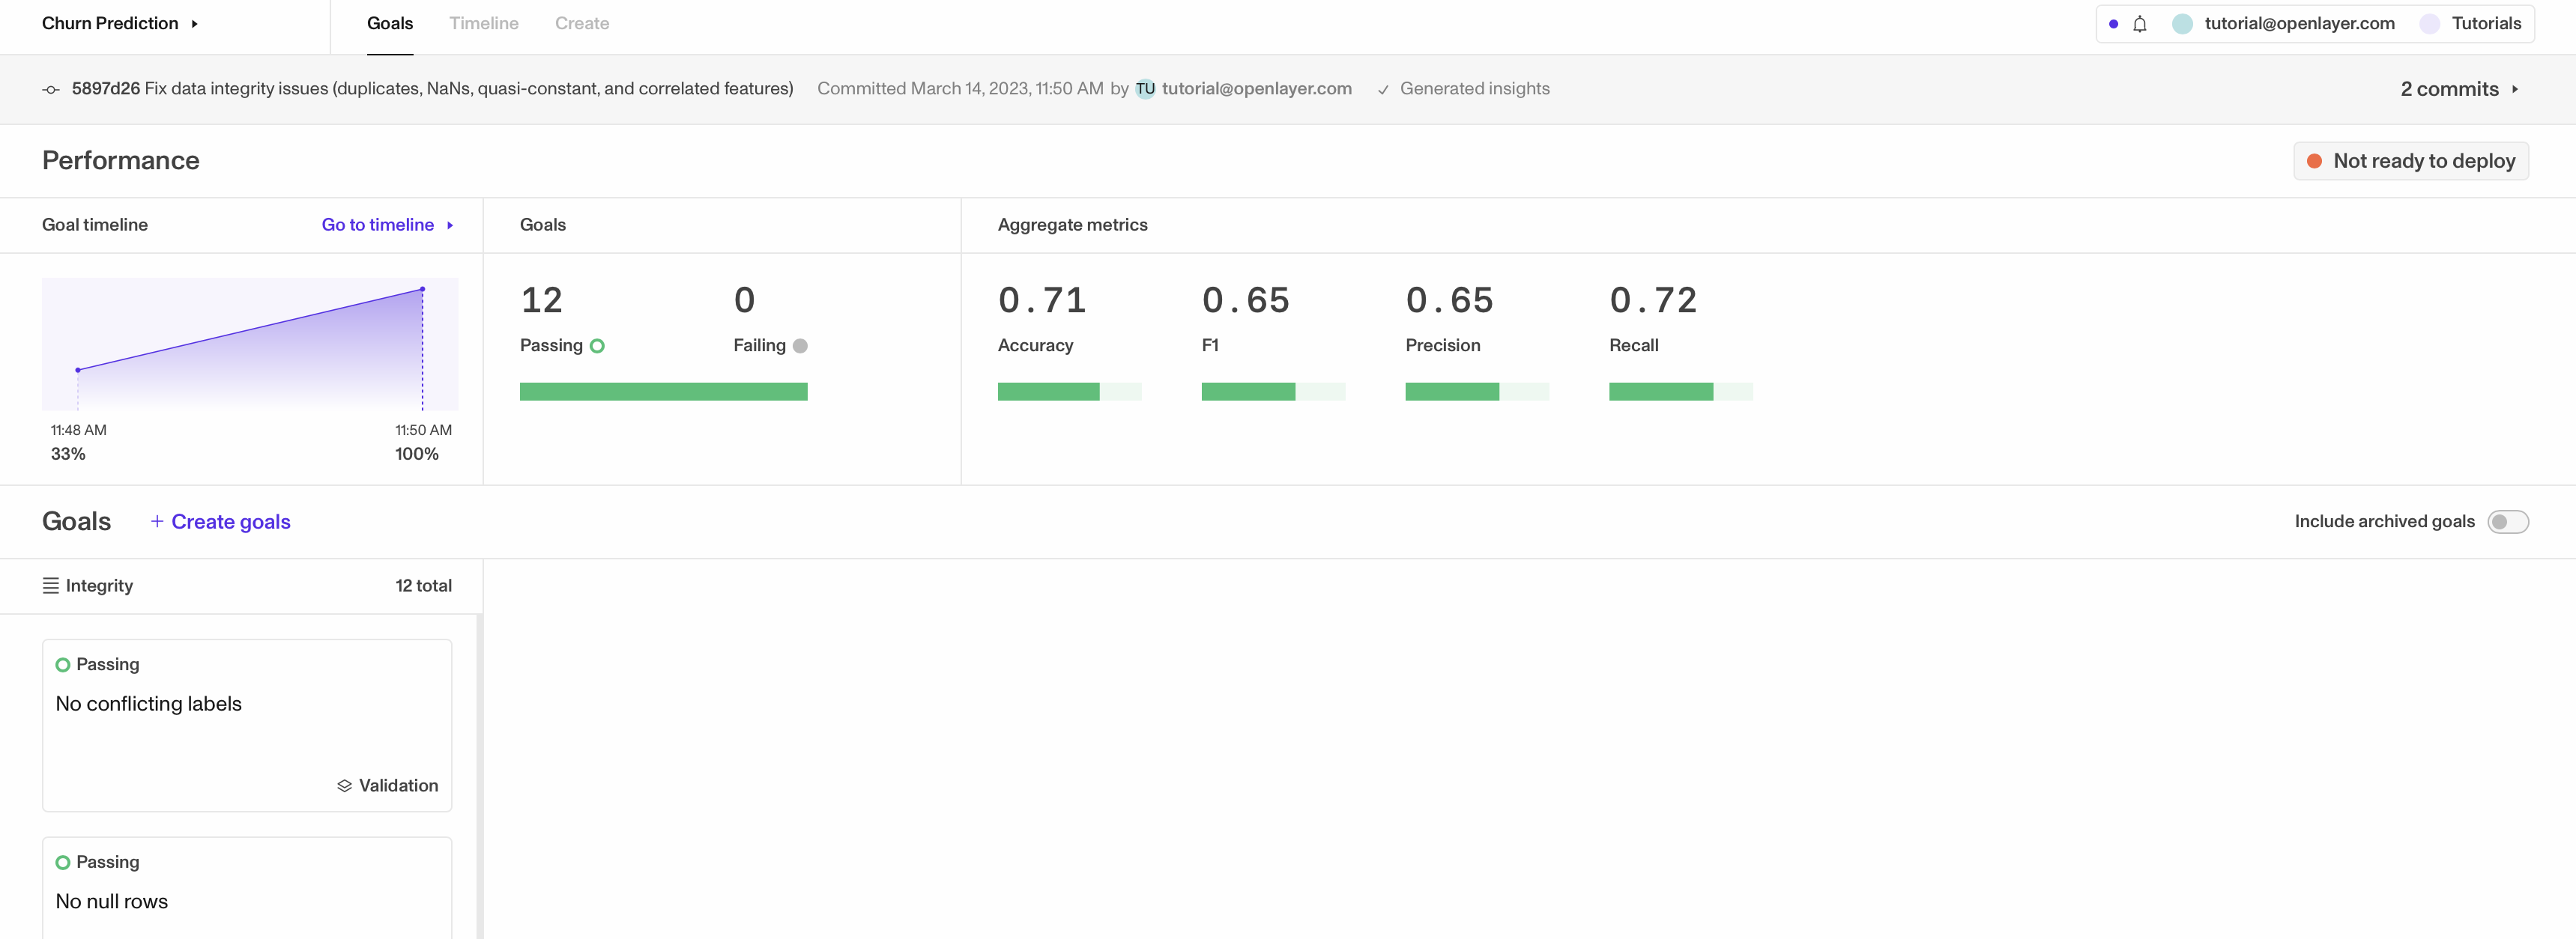Viewport: 2576px width, 939px height.
Task: Click the TU avatar badge in the commit bar
Action: (x=1145, y=89)
